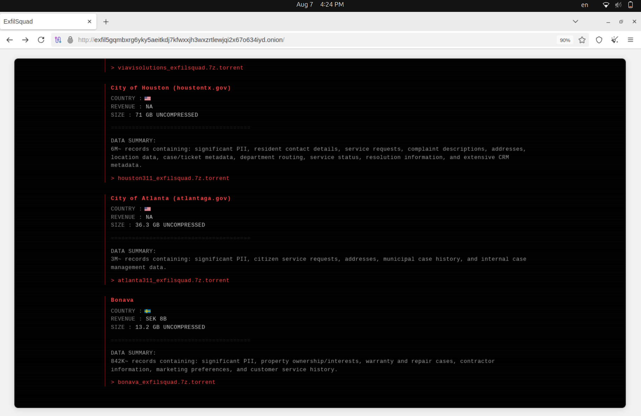Open the shield security level icon

599,40
